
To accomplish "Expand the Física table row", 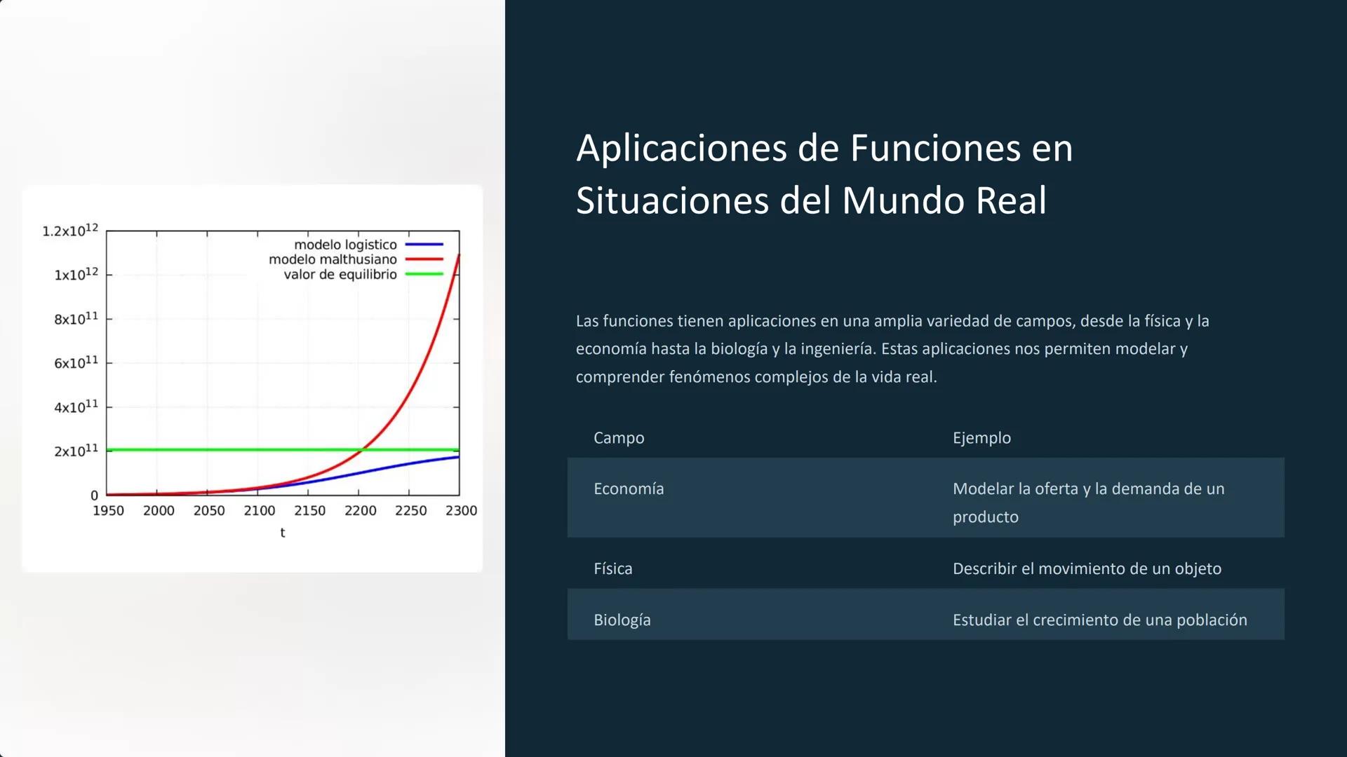I will [x=613, y=568].
